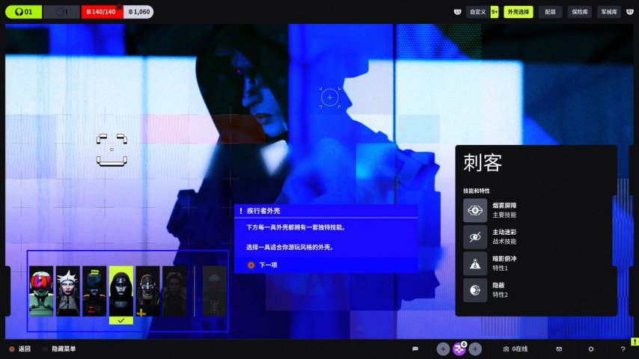Open settings with the gear icon
This screenshot has width=639, height=359.
[x=590, y=349]
